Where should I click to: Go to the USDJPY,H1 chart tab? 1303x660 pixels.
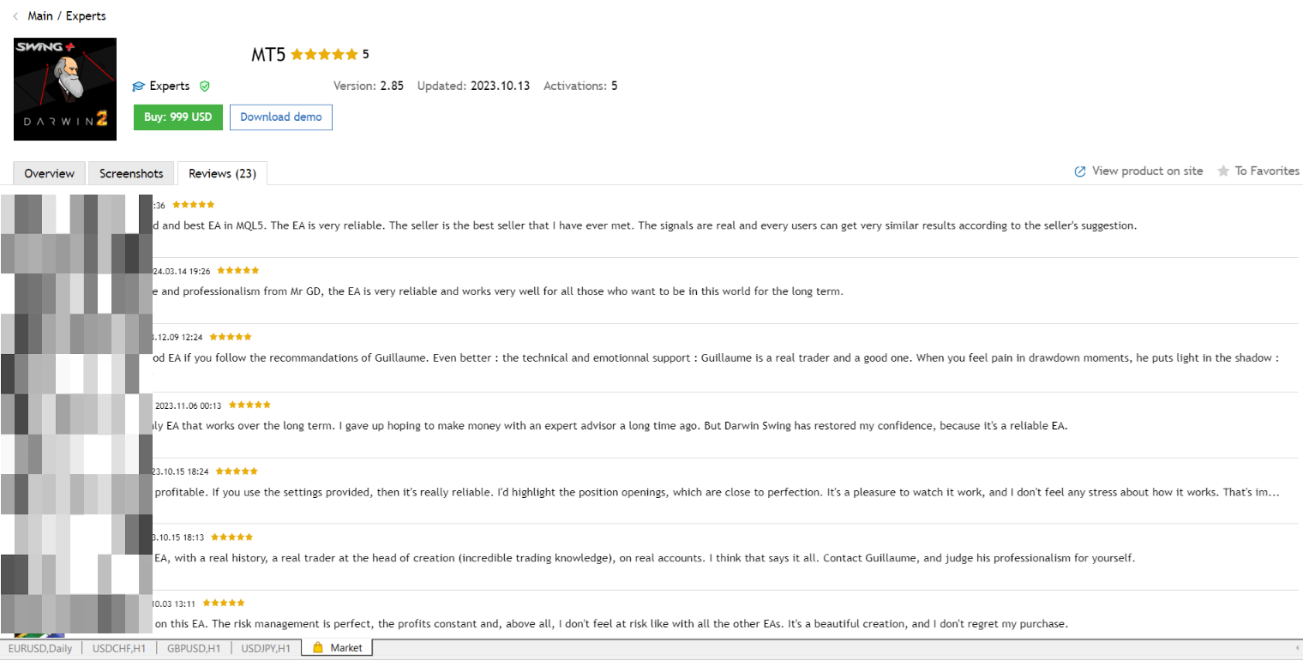266,648
